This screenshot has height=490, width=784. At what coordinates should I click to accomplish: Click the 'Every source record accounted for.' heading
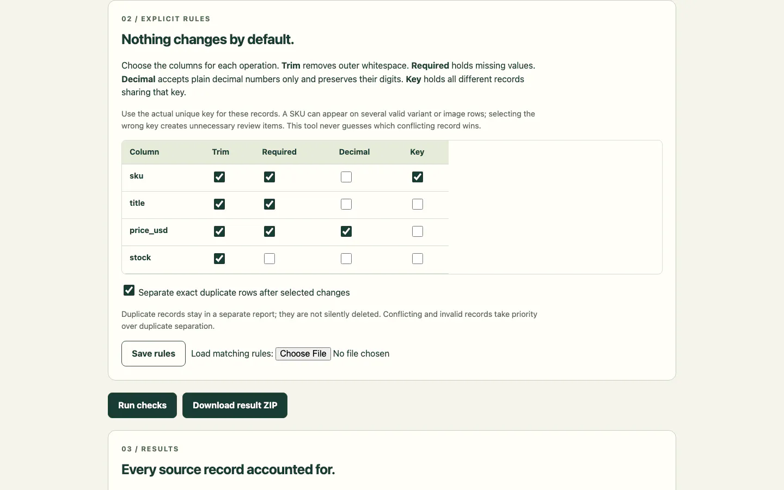(228, 469)
